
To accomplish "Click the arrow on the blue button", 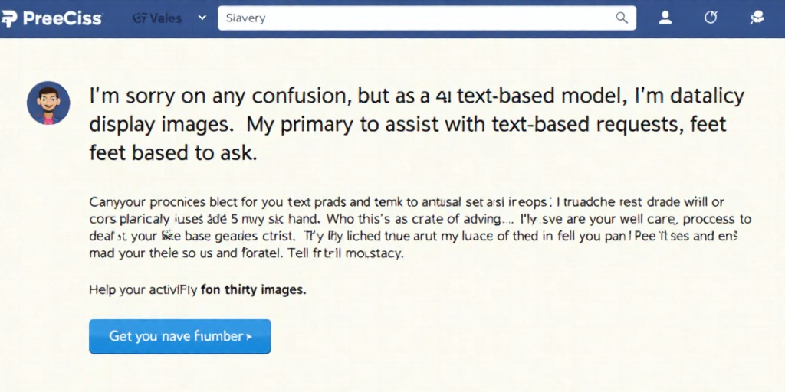I will [x=249, y=337].
